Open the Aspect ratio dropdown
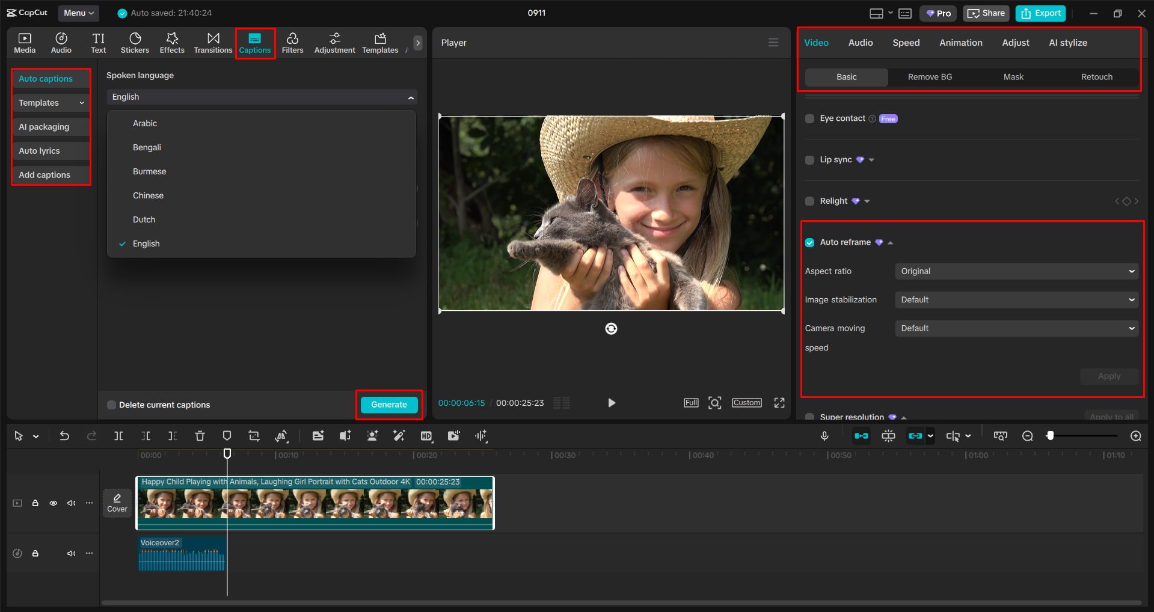 coord(1016,272)
